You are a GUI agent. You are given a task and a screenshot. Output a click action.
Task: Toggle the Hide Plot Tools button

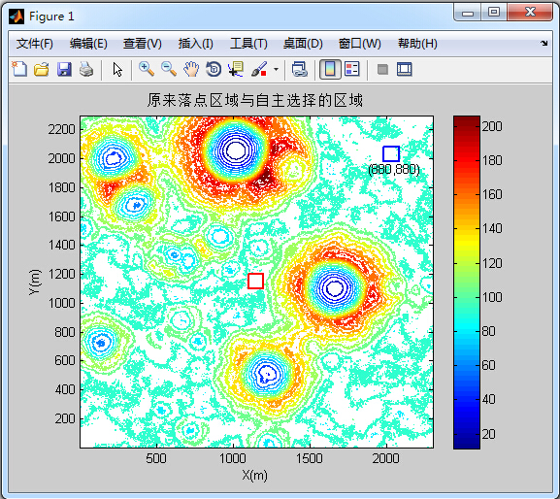pos(382,69)
